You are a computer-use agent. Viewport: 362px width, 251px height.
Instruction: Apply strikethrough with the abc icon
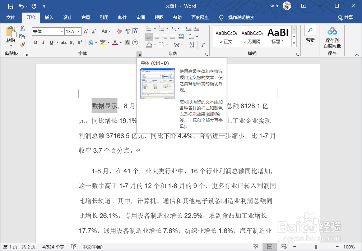tap(64, 42)
